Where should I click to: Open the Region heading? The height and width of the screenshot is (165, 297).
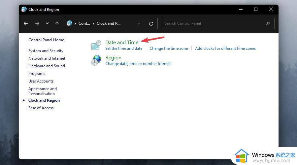pyautogui.click(x=113, y=58)
